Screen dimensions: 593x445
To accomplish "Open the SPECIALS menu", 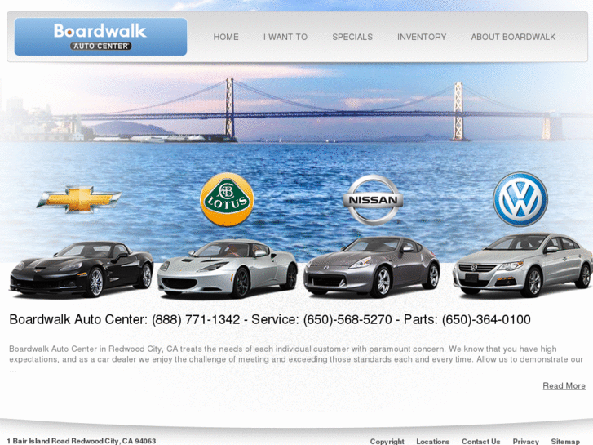I will [x=352, y=37].
